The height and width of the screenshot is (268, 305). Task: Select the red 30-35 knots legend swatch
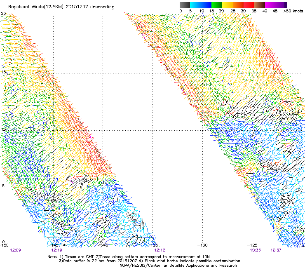249,5
